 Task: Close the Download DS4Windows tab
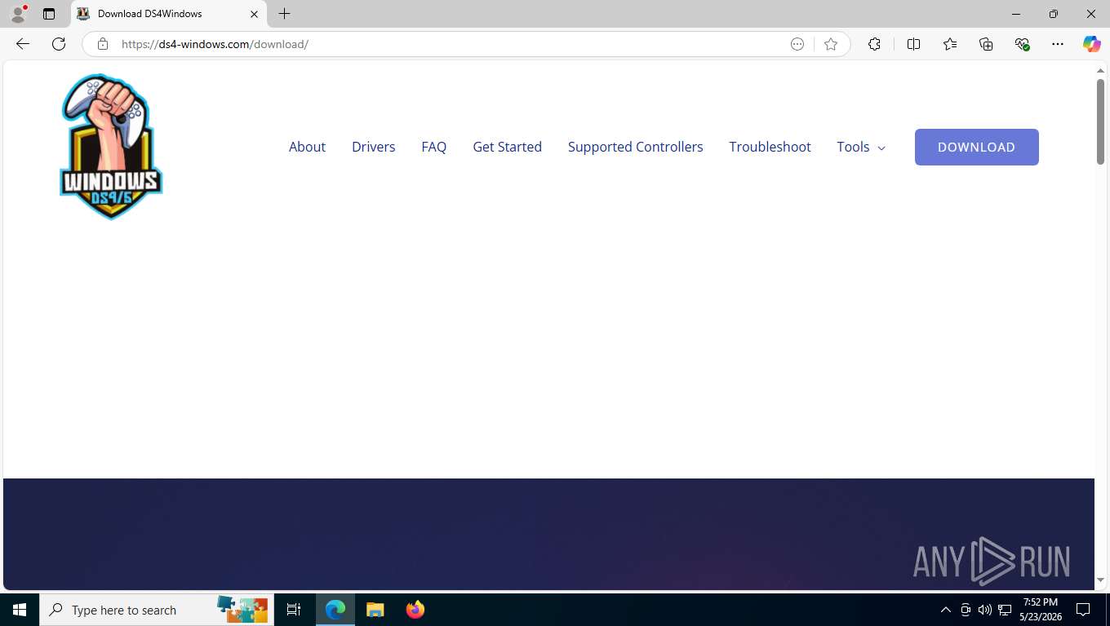tap(254, 14)
